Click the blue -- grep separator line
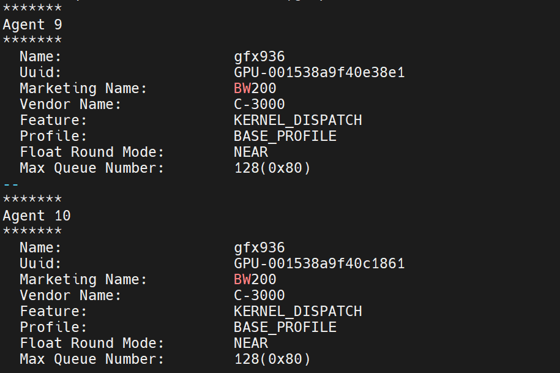 11,185
